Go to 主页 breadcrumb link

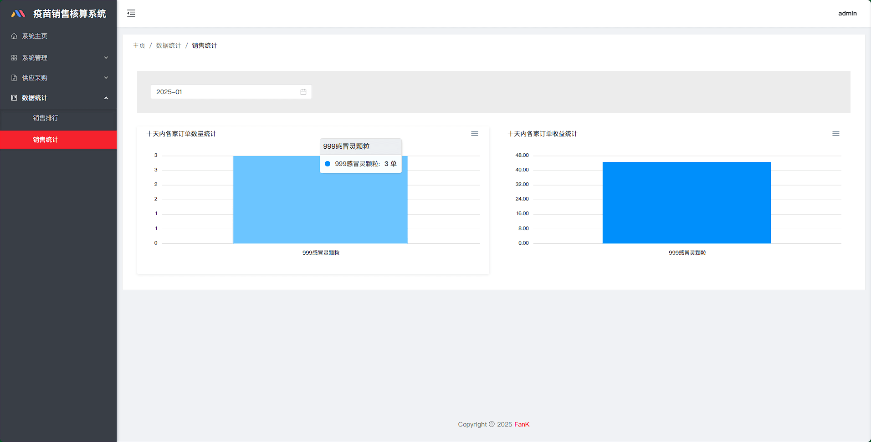click(139, 45)
